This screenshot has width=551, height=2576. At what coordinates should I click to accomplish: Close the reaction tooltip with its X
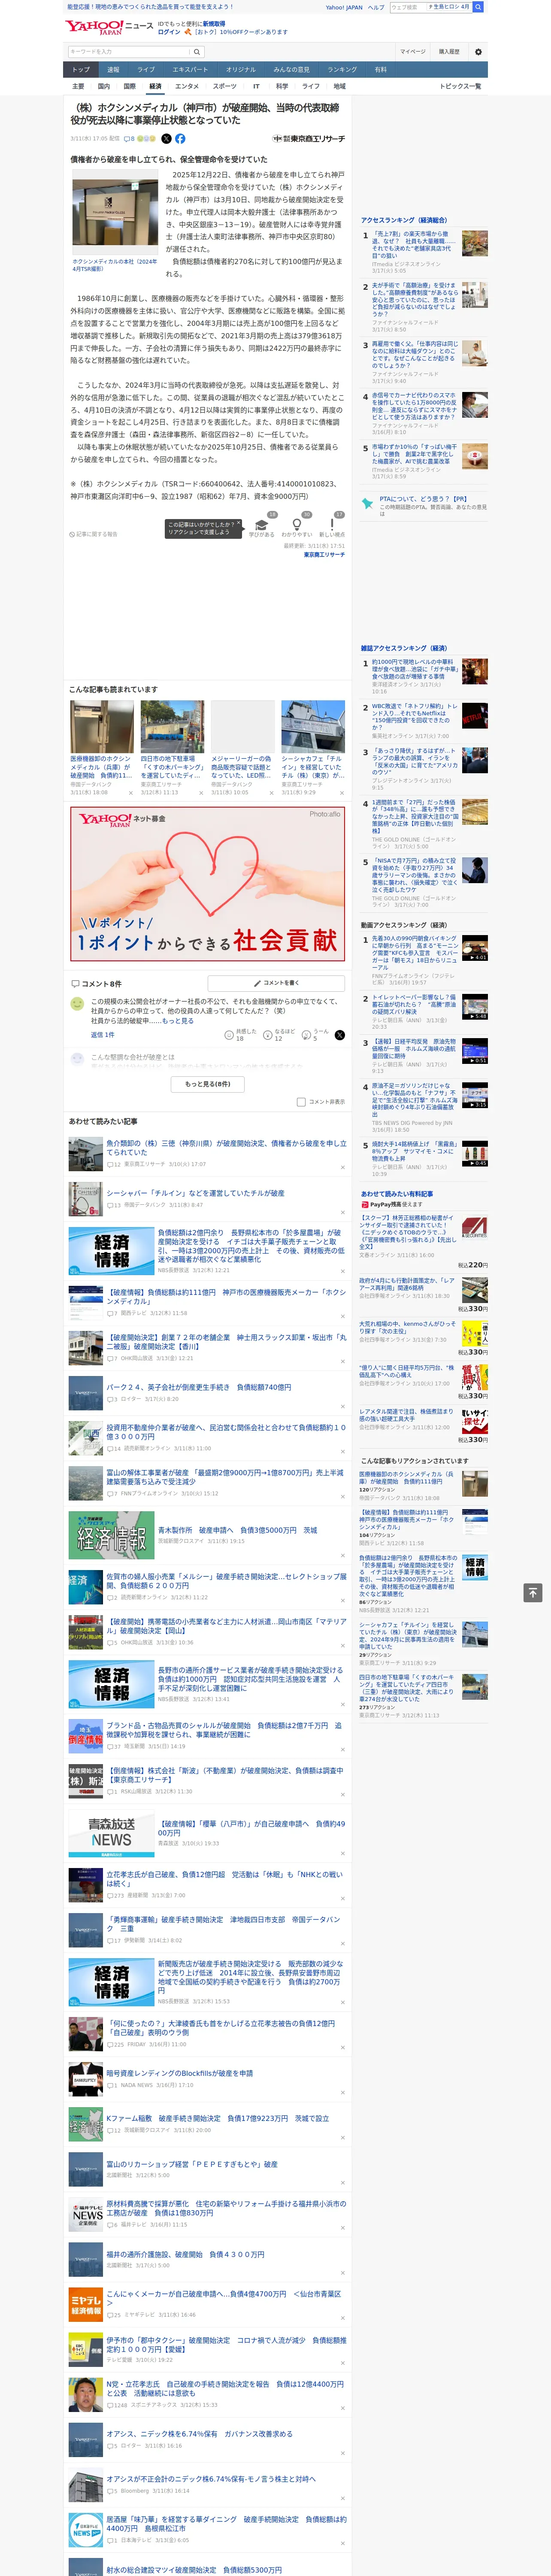238,523
